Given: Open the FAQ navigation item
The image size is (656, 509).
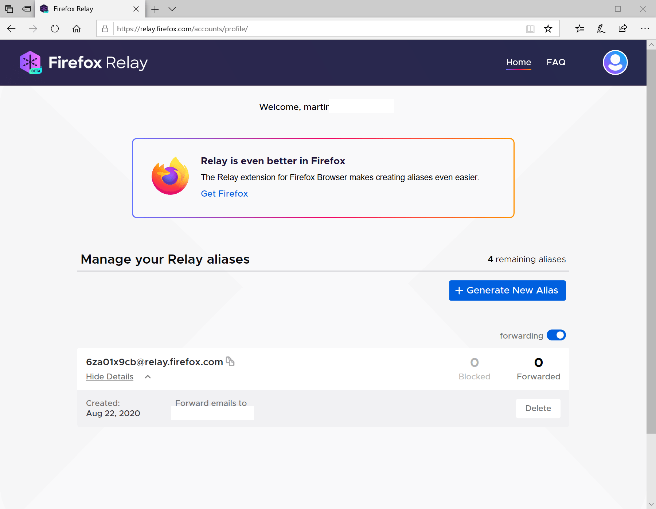Looking at the screenshot, I should click(x=556, y=62).
